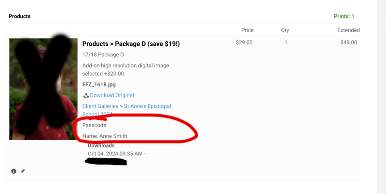Screen dimensions: 386x194
Task: Click the $49.00 extended amount
Action: click(x=349, y=42)
